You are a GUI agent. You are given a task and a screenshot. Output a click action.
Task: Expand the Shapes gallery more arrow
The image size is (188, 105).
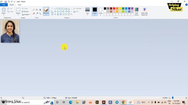pos(72,14)
